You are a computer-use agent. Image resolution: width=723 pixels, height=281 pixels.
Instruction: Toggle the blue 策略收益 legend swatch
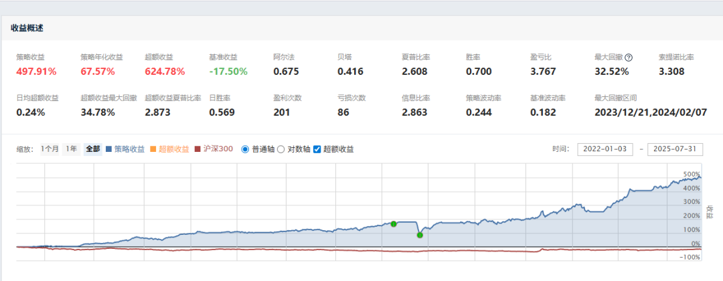109,149
